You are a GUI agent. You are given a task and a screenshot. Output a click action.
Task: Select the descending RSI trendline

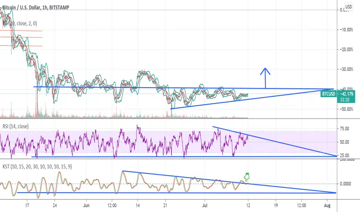click(275, 141)
